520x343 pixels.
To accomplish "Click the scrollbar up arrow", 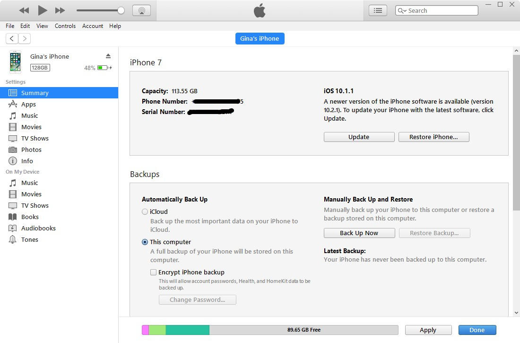I will click(x=516, y=51).
